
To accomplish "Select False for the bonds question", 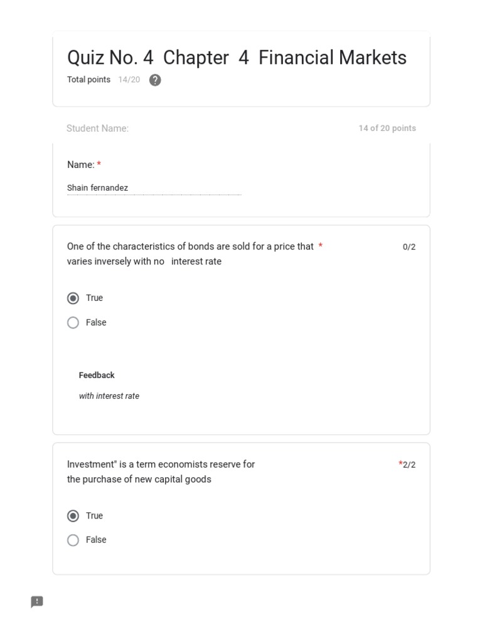I will [73, 322].
